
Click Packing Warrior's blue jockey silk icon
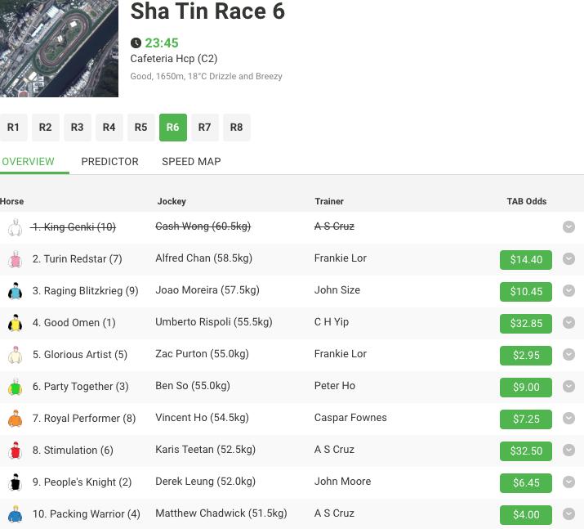click(14, 515)
